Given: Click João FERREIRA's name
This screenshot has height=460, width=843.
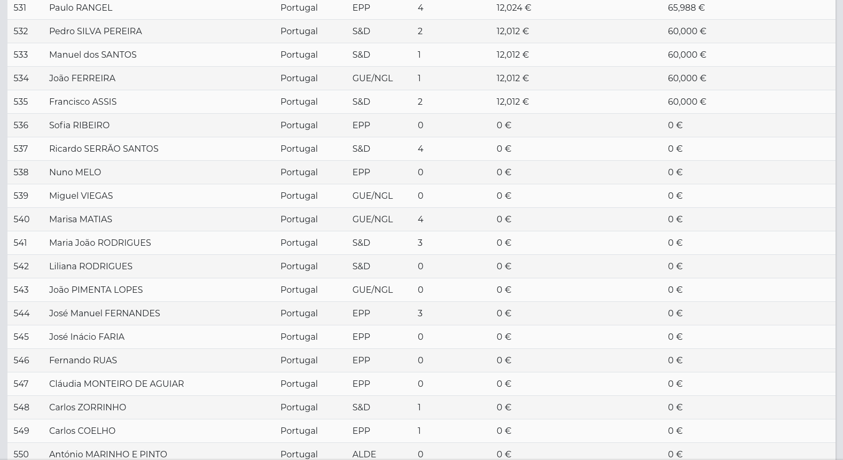Looking at the screenshot, I should [82, 79].
